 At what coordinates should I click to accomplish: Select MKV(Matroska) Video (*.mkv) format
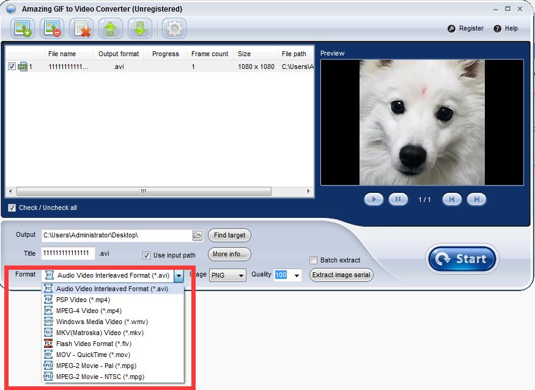[x=113, y=333]
